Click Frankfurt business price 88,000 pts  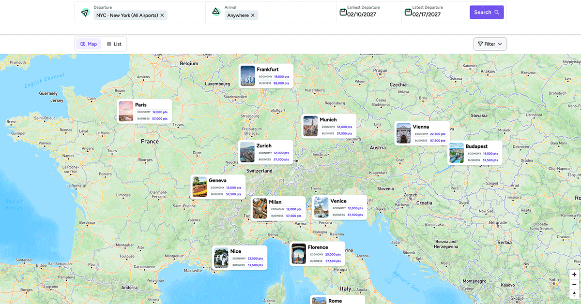tap(282, 83)
